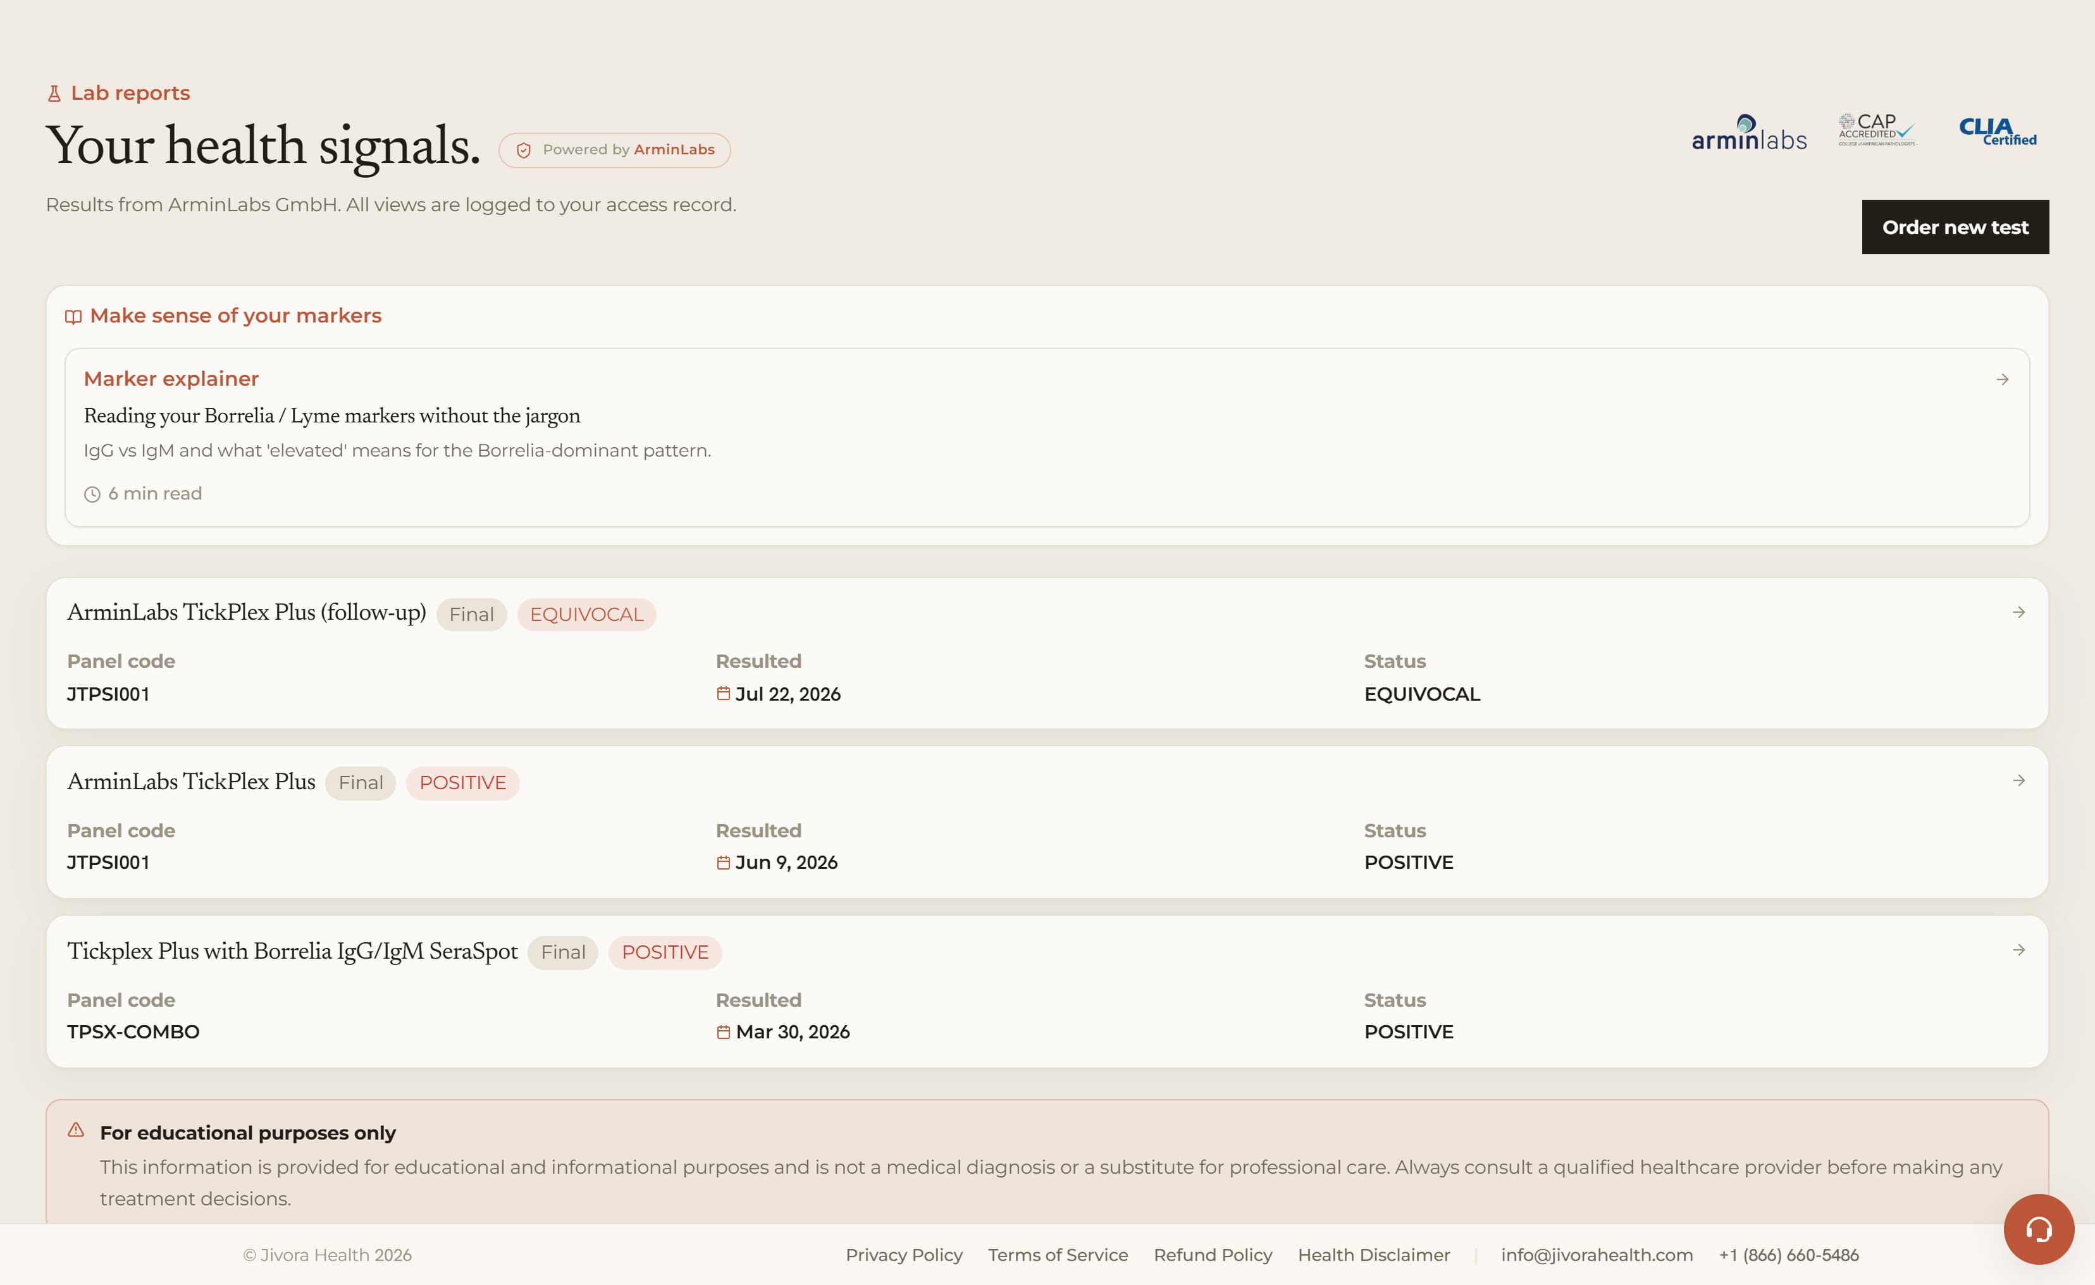Open the Marker explainer article title

click(171, 379)
